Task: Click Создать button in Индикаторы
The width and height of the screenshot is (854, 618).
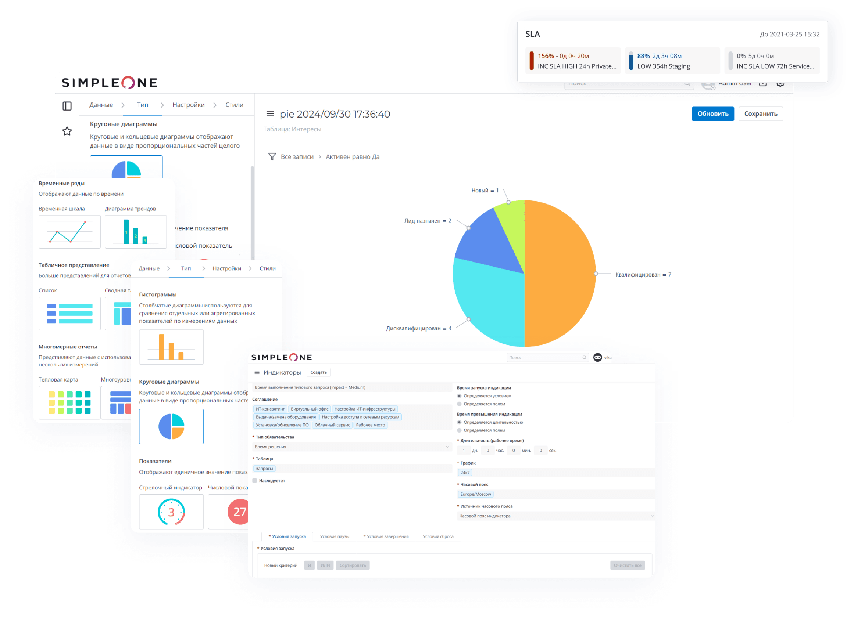Action: [x=319, y=372]
